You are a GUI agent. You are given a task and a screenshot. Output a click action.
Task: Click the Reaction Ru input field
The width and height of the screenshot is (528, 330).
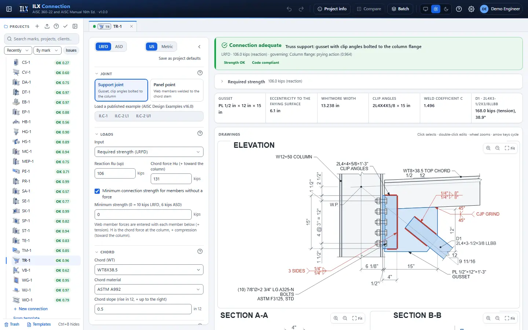click(115, 173)
